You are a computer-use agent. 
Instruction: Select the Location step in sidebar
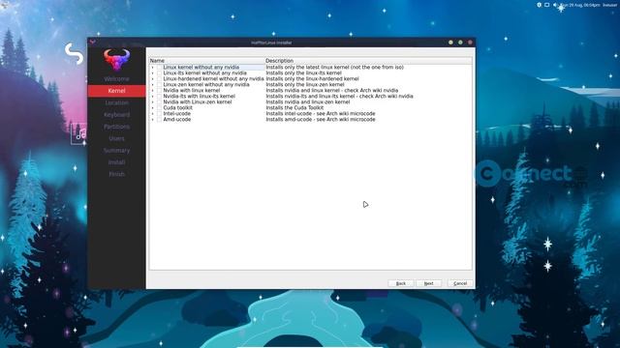click(x=116, y=102)
